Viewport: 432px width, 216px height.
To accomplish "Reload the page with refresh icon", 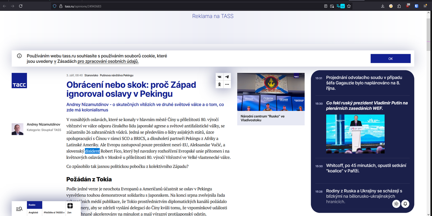I will click(21, 6).
